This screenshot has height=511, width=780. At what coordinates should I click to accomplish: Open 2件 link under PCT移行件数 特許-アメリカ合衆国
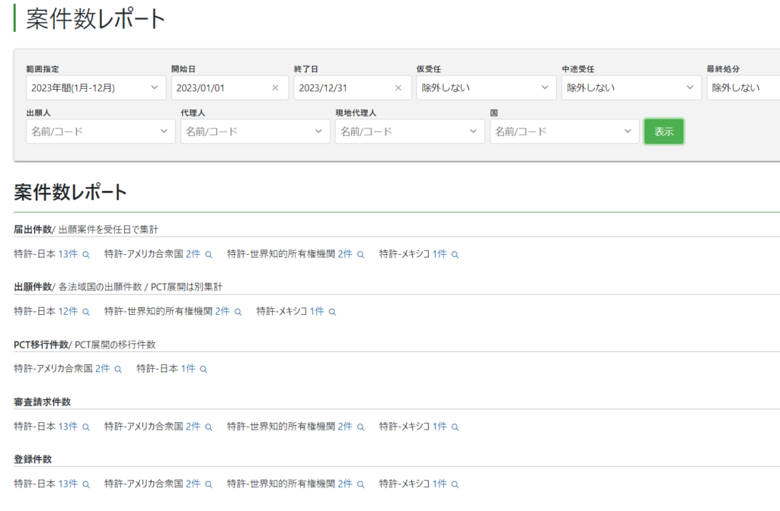tap(103, 369)
